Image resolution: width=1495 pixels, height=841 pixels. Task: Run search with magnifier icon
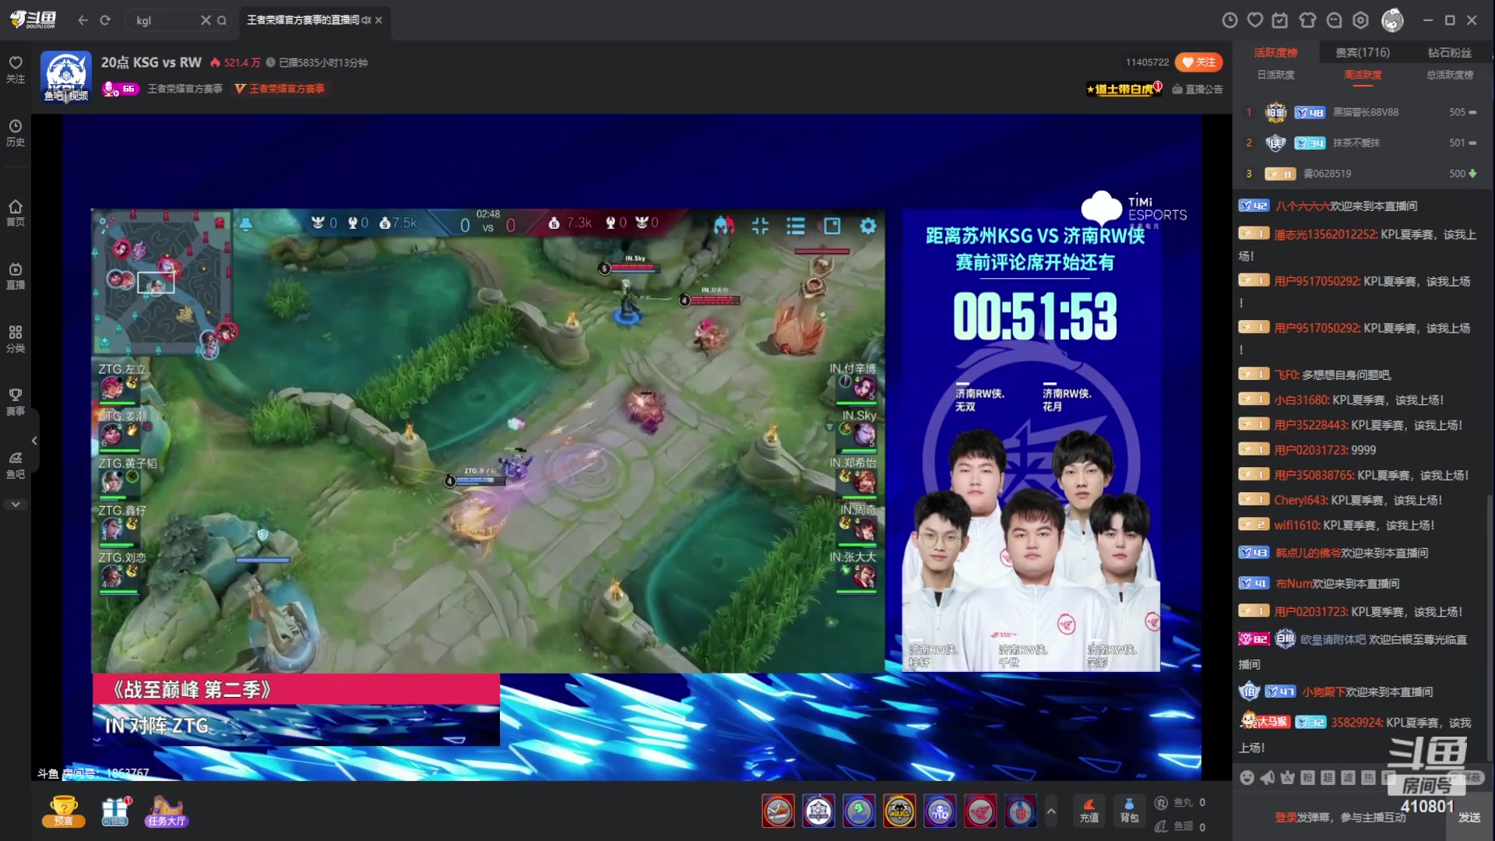click(x=222, y=20)
